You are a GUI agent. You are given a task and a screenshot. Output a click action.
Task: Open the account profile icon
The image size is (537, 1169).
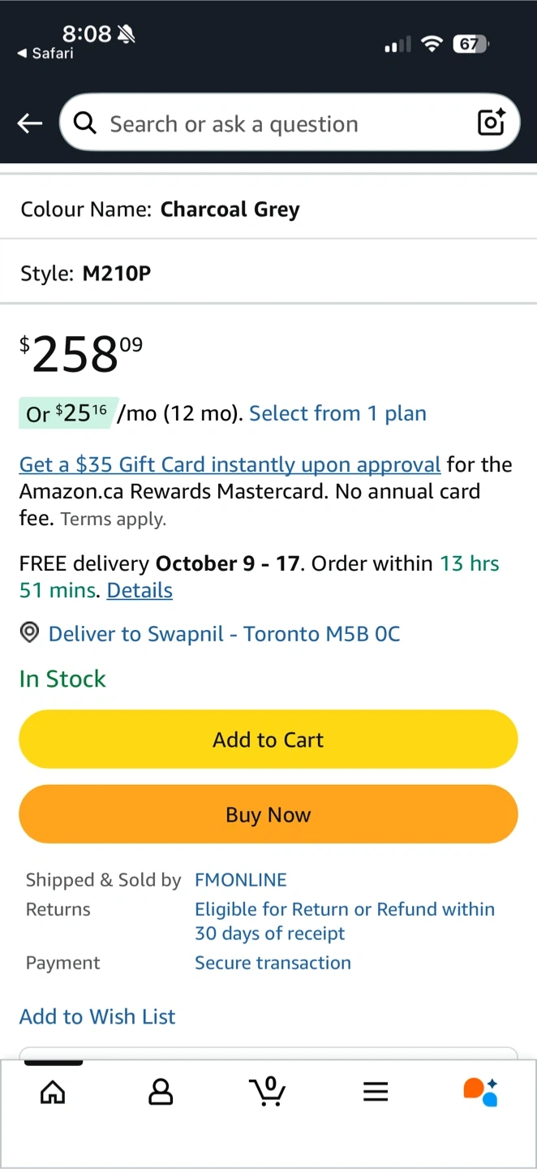[x=161, y=1092]
